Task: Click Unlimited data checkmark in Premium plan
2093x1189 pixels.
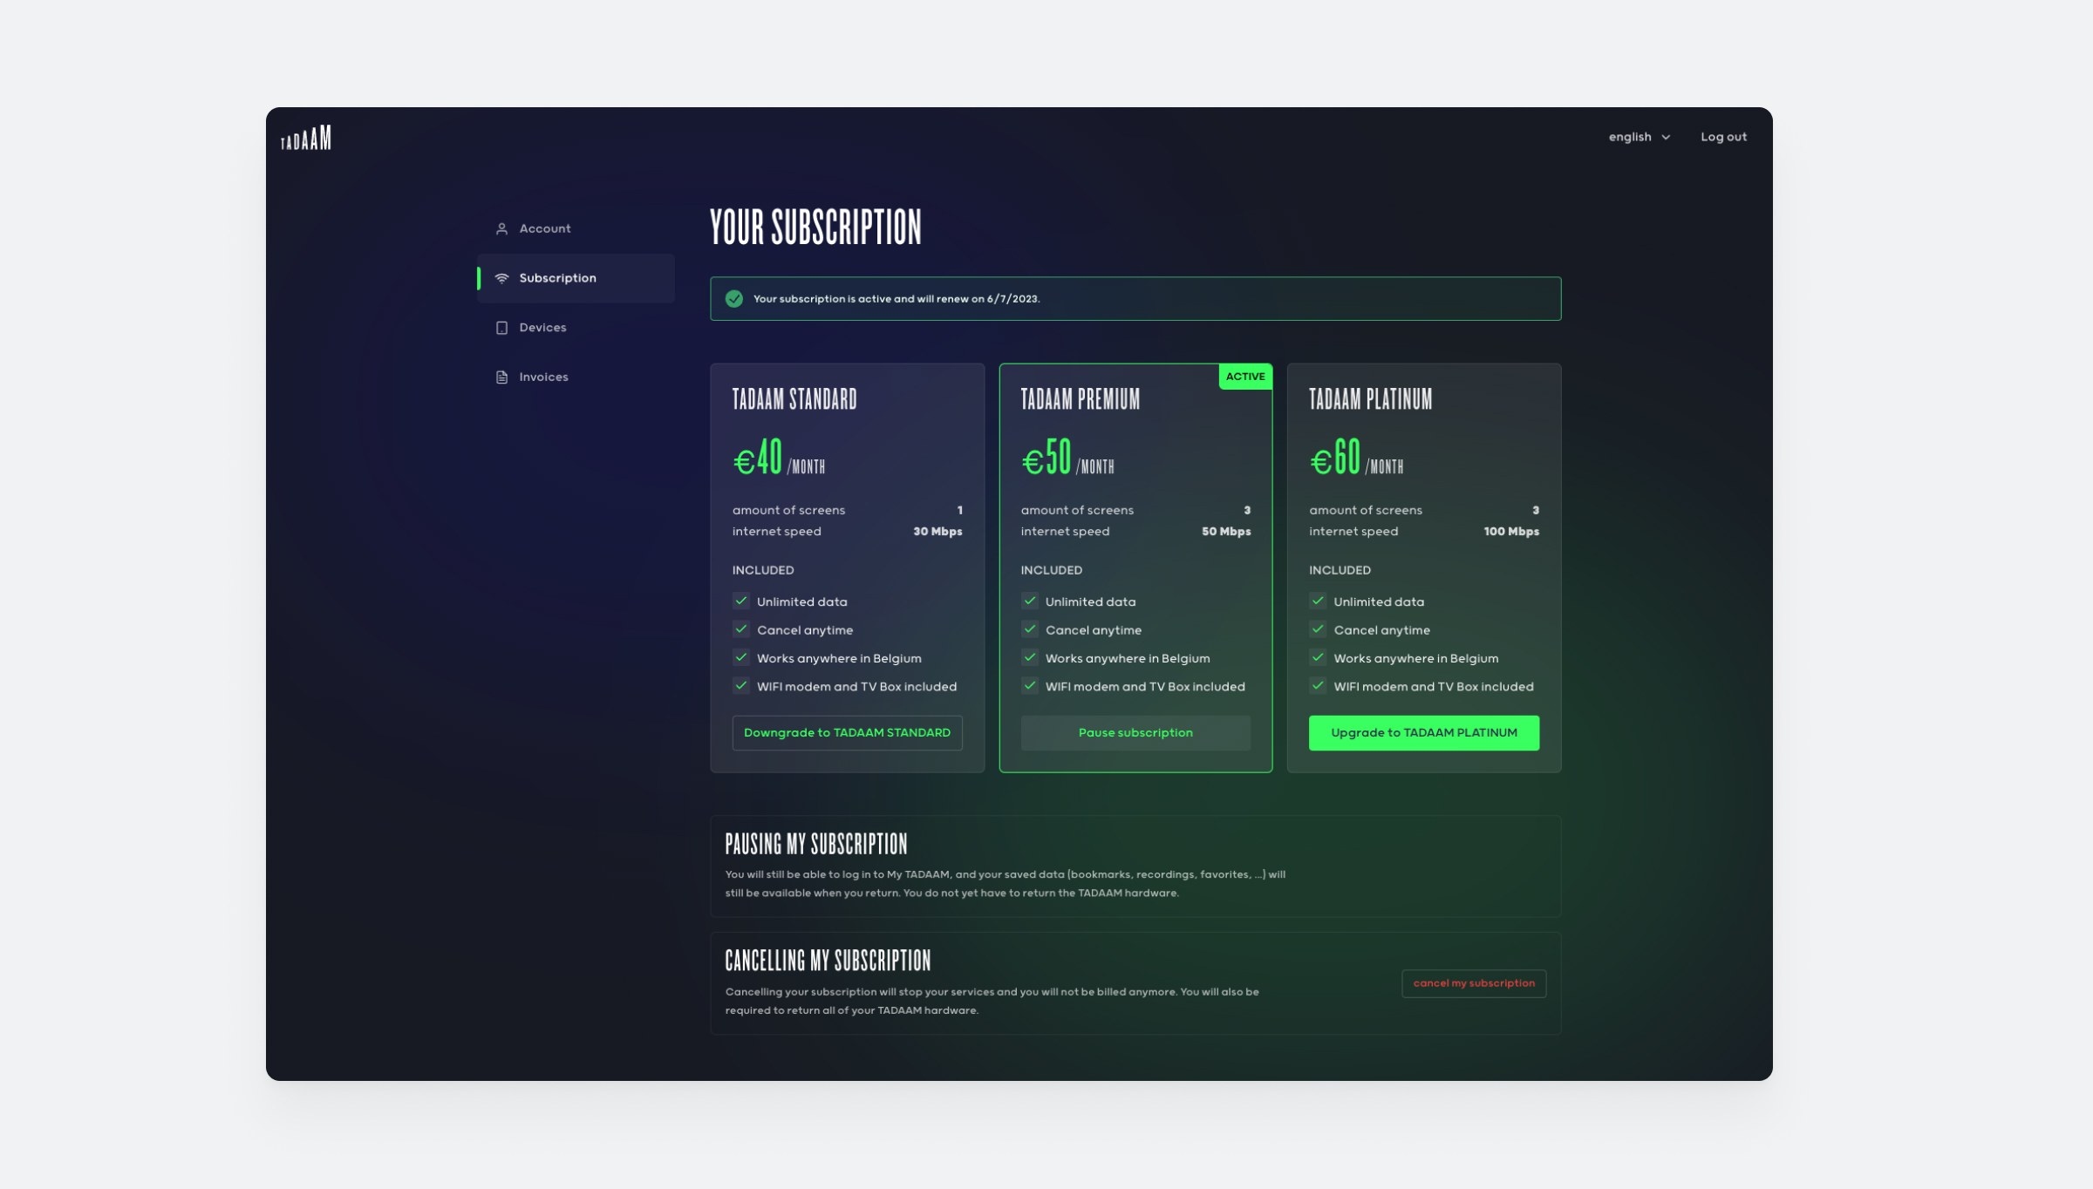Action: (x=1030, y=601)
